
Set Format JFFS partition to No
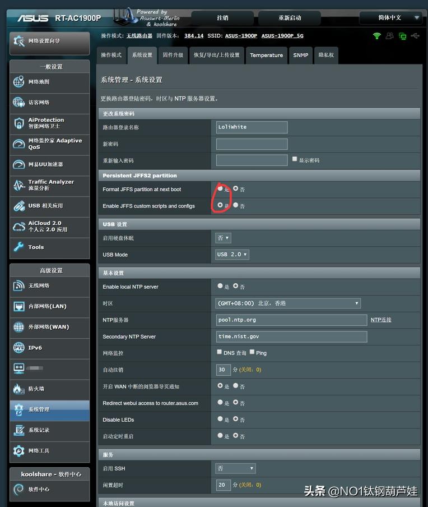[235, 188]
